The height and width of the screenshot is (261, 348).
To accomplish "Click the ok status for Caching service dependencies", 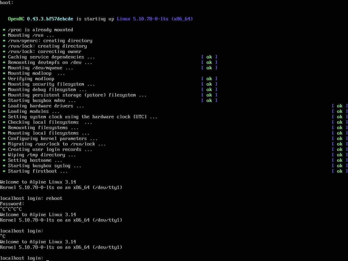I will click(209, 57).
